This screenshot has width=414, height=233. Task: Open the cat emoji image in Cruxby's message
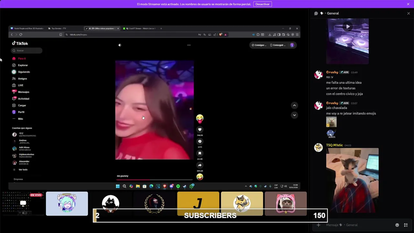[x=331, y=122]
